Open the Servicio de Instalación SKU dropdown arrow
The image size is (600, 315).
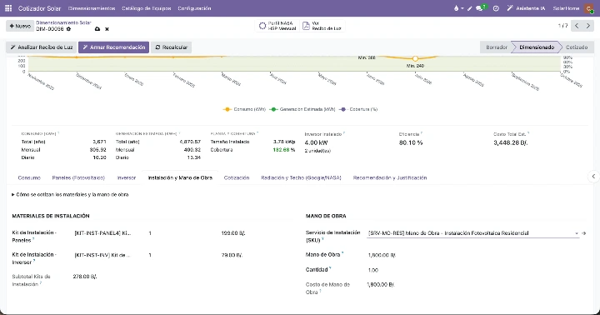(x=577, y=233)
